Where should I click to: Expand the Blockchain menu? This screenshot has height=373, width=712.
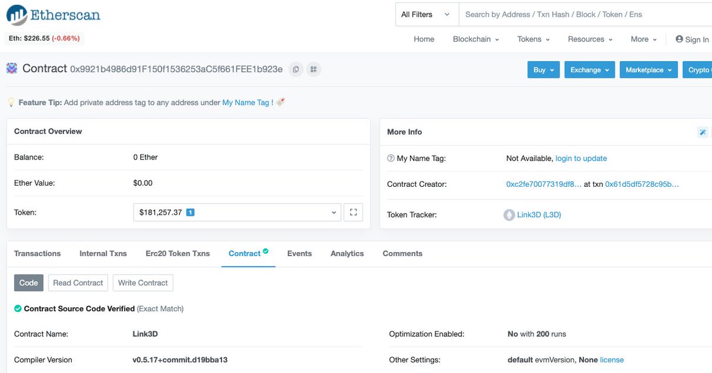pyautogui.click(x=476, y=39)
